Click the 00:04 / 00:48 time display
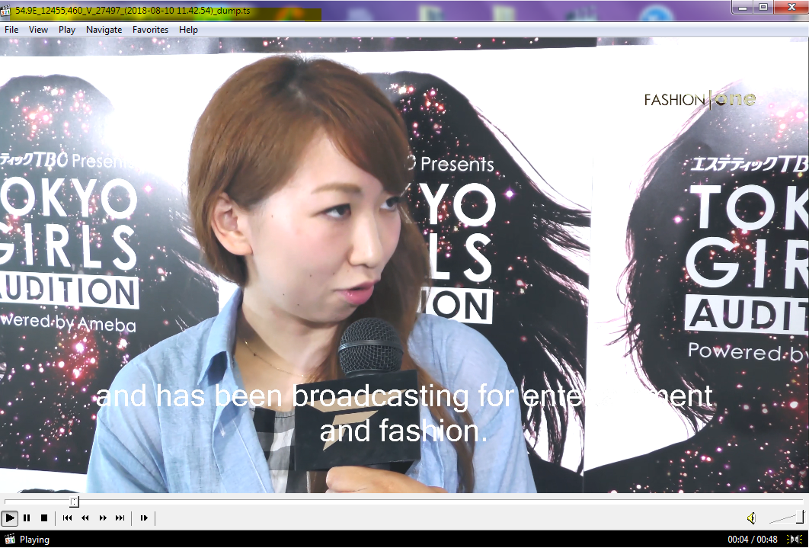The height and width of the screenshot is (548, 809). (752, 540)
